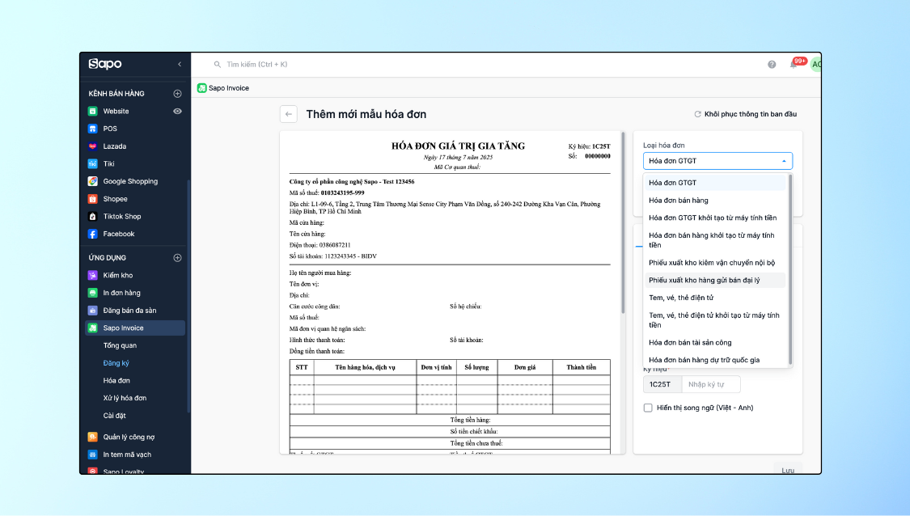Choose Hóa đơn GTGT option in list
This screenshot has width=910, height=516.
coord(714,183)
